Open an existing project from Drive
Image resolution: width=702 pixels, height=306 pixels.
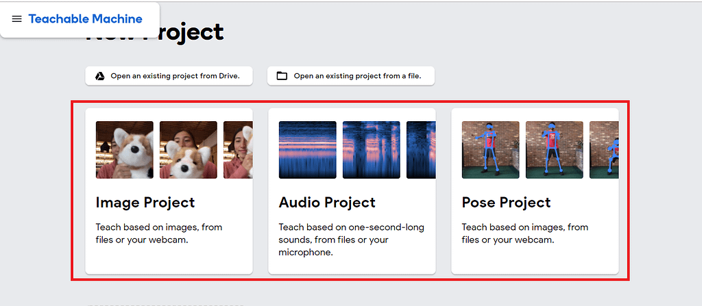[x=169, y=76]
